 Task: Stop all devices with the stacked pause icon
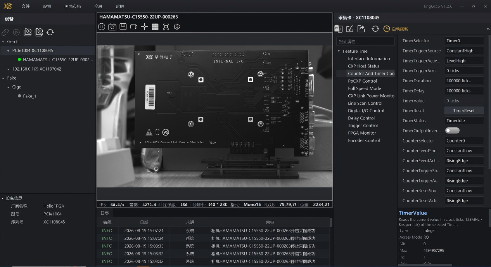click(x=39, y=33)
